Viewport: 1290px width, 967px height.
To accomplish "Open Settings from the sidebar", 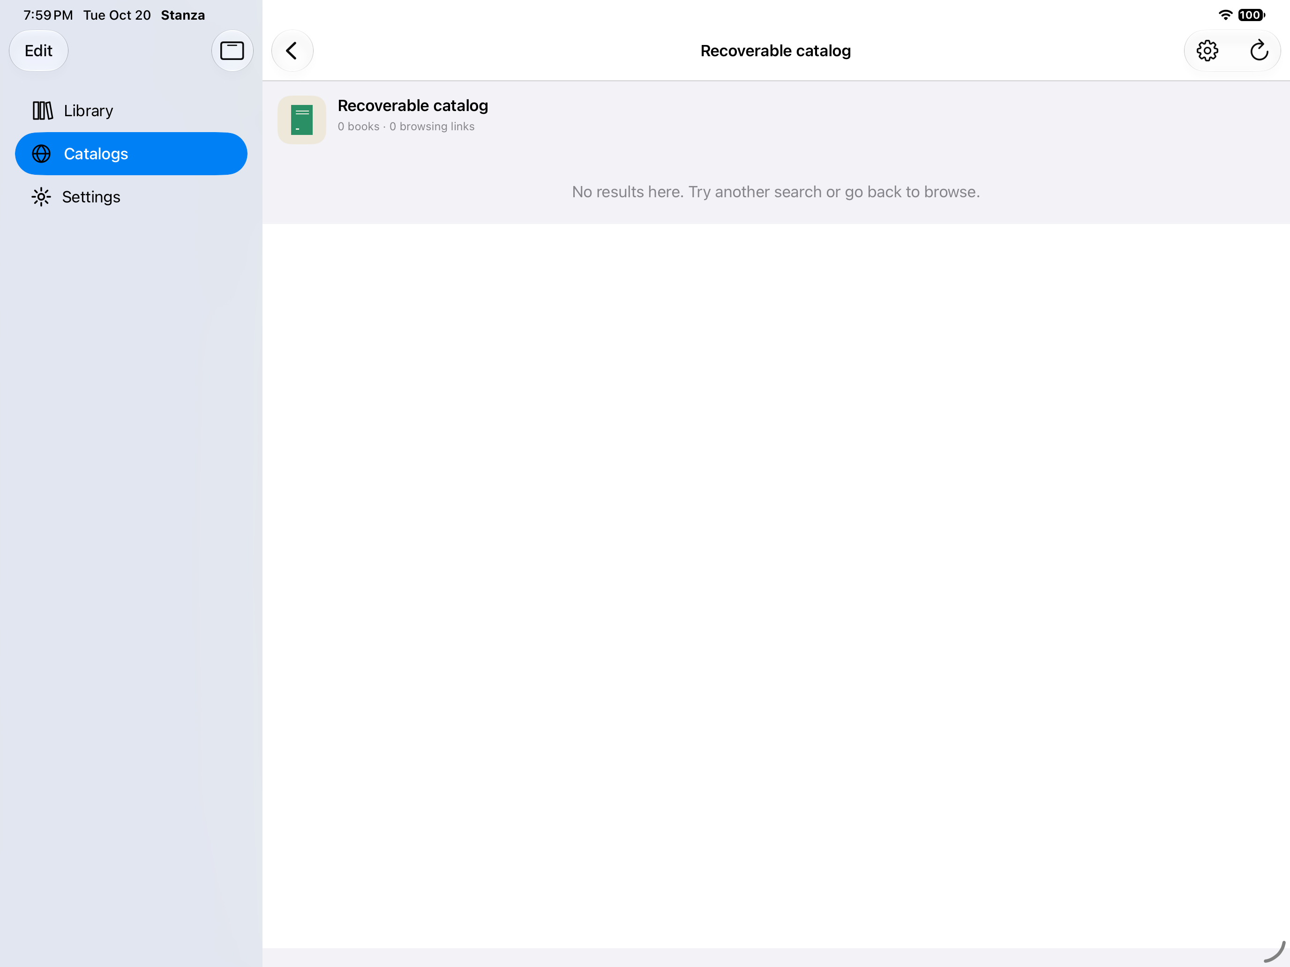I will [x=131, y=197].
